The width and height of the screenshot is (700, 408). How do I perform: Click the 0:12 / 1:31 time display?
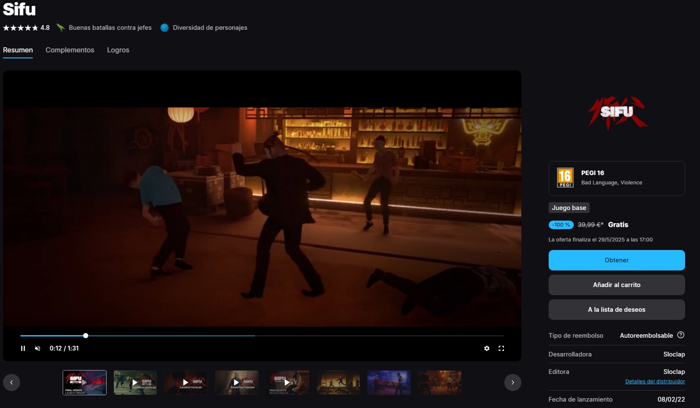tap(64, 348)
